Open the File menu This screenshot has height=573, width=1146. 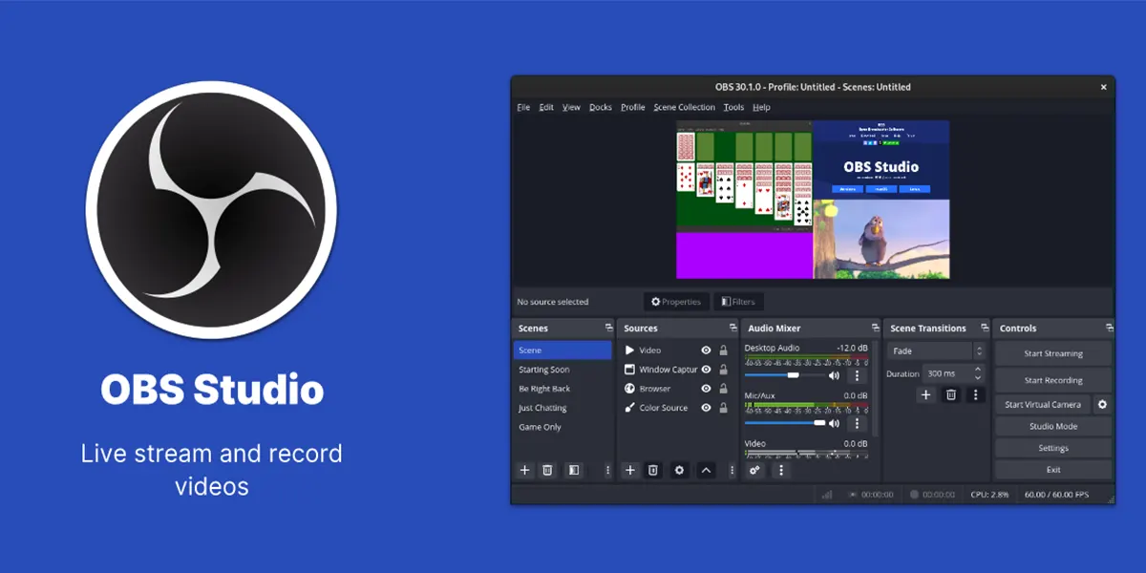pos(523,107)
